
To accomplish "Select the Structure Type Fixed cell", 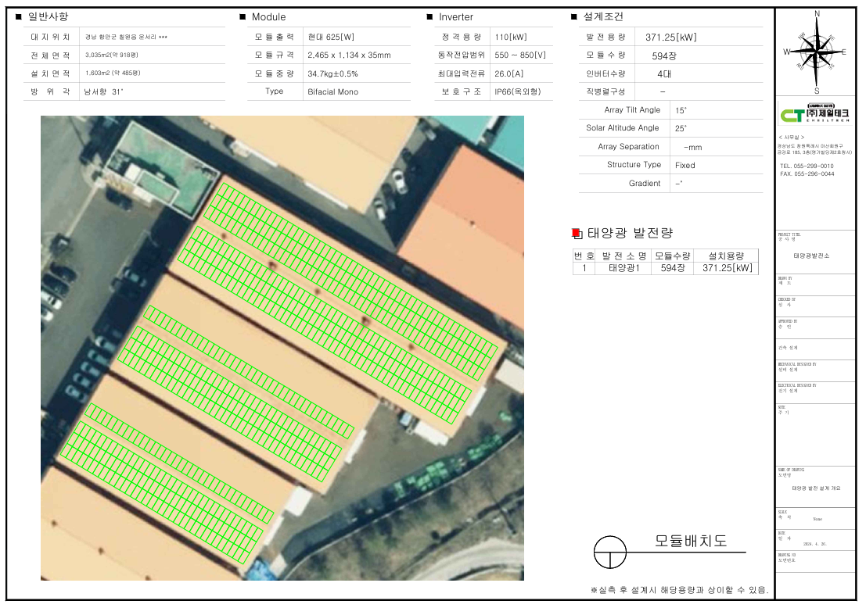I will click(x=685, y=165).
